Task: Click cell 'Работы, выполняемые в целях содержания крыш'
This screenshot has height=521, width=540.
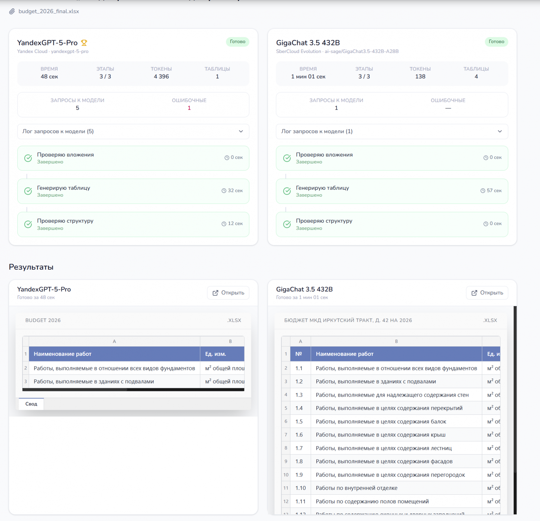Action: point(396,435)
